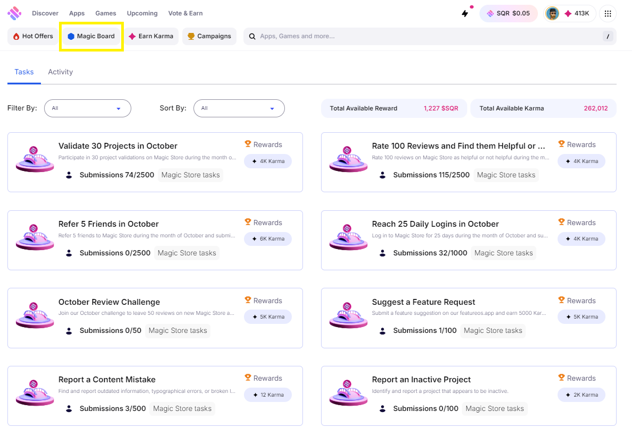Viewport: 632px width, 437px height.
Task: Click the Magic Store logo icon
Action: coord(14,13)
